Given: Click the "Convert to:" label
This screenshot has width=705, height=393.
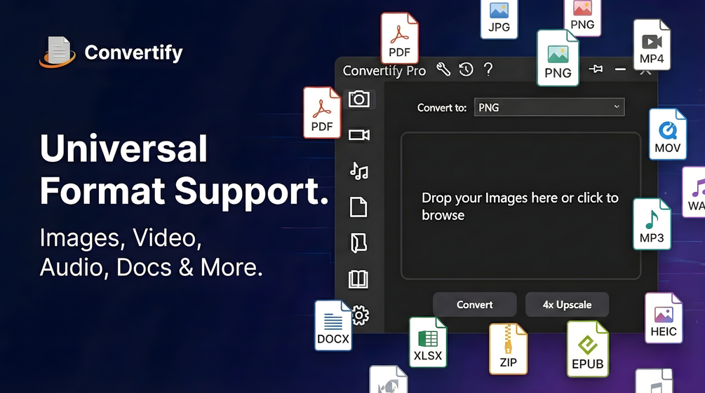Looking at the screenshot, I should (442, 108).
